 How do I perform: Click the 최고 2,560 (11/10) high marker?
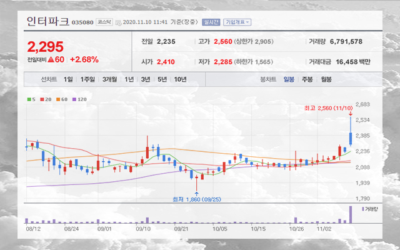pos(328,108)
